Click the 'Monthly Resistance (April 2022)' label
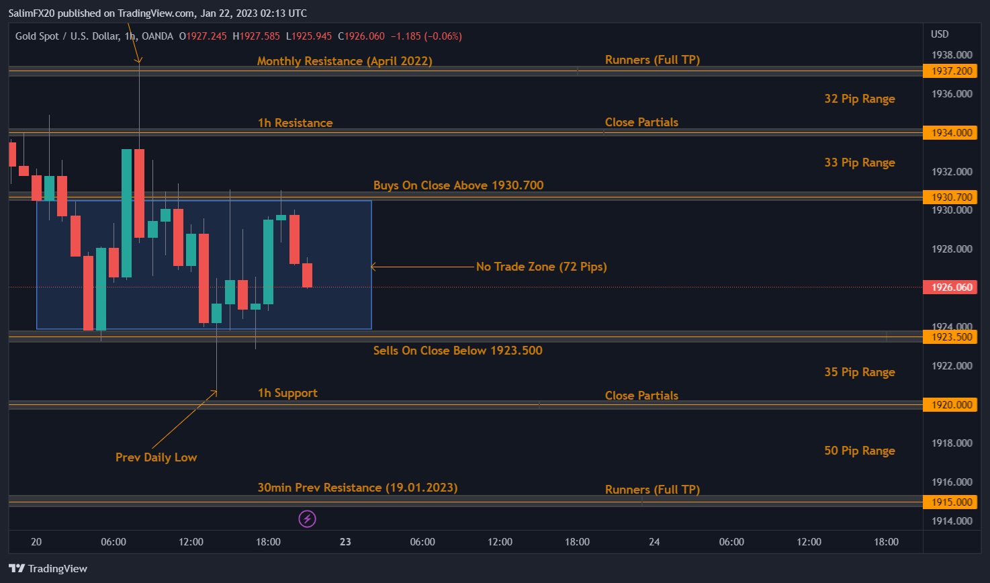 [x=345, y=60]
